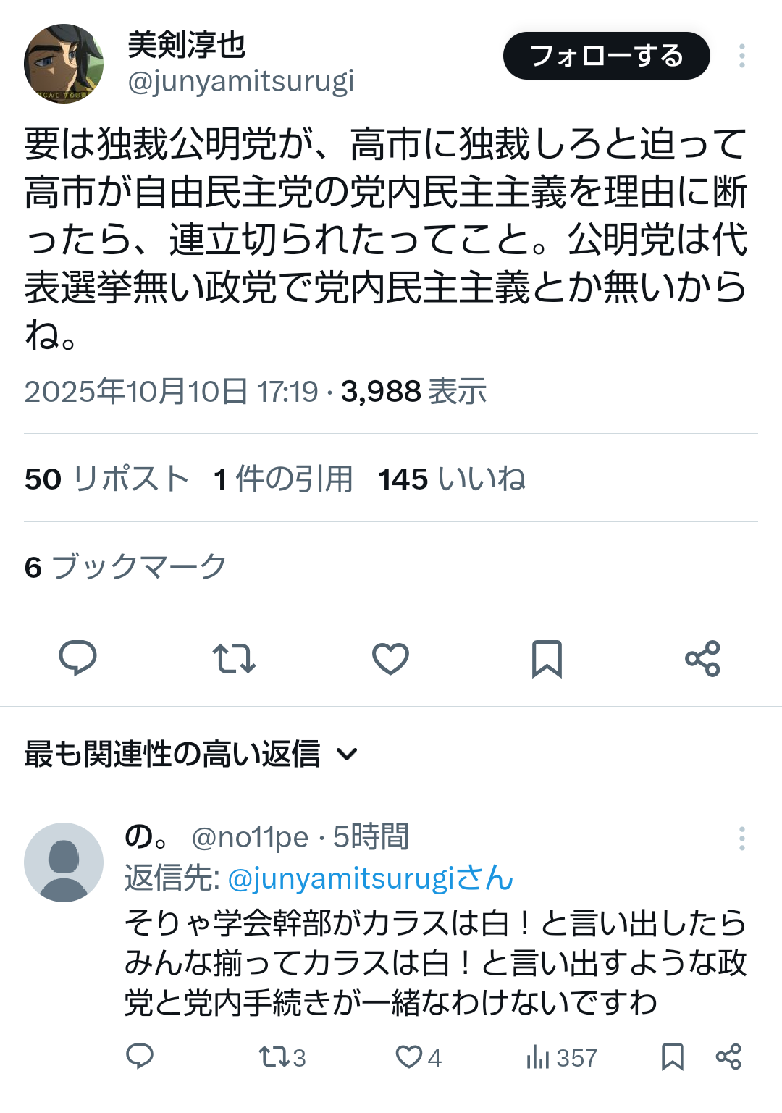
Task: View the 50 リポスト list
Action: (106, 479)
